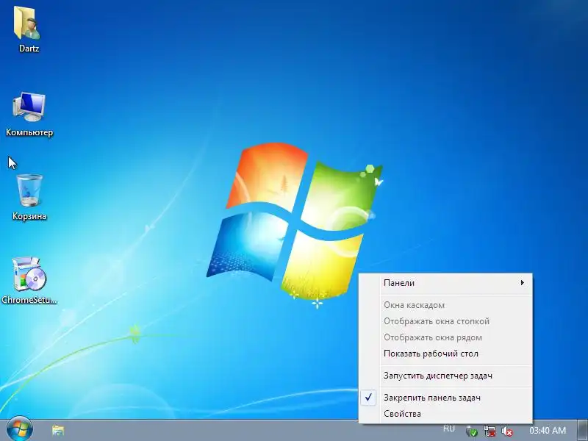Open Свойства from the taskbar menu

tap(445, 414)
